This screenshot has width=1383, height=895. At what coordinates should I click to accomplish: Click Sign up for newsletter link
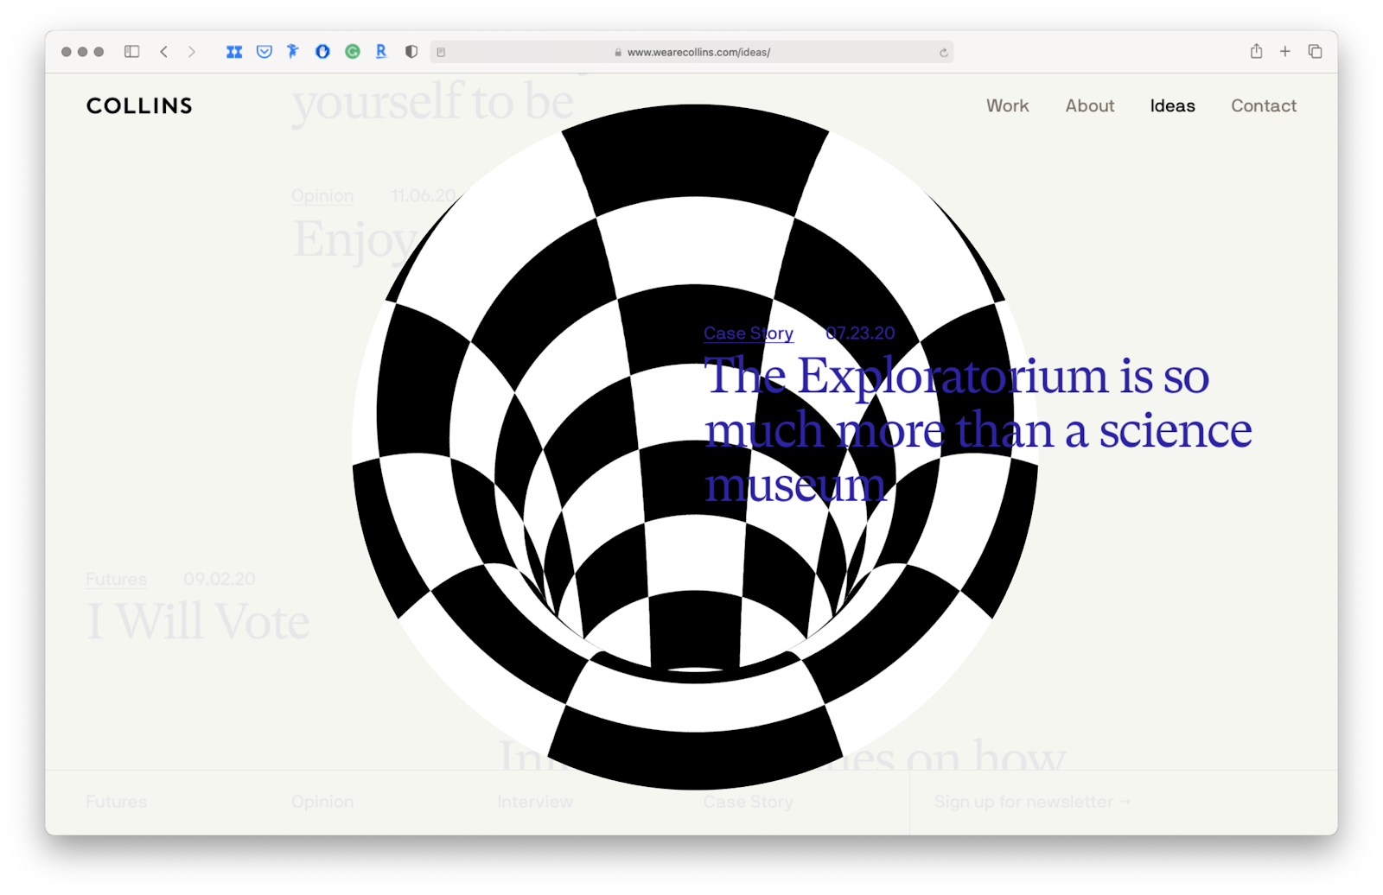click(x=1033, y=802)
